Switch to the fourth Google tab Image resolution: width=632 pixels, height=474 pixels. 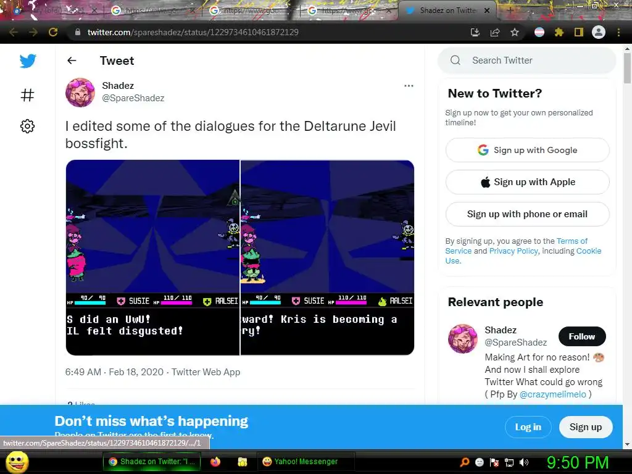(x=349, y=10)
